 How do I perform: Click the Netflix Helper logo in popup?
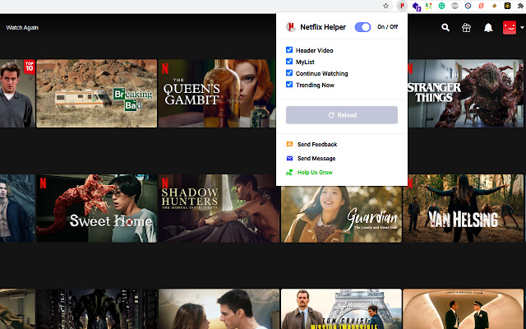tap(290, 27)
